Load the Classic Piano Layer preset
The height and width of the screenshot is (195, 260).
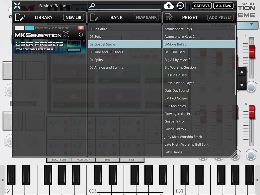pos(199,83)
